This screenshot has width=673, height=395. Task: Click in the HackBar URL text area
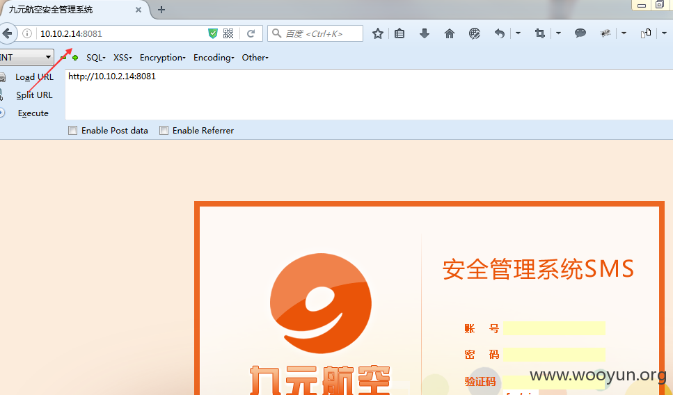click(369, 95)
